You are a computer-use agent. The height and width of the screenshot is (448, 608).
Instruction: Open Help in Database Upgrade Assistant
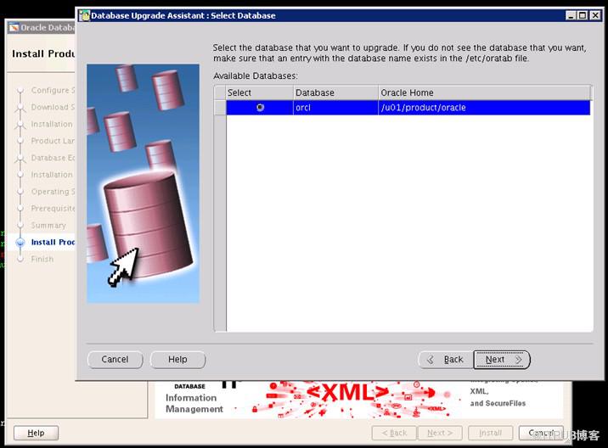[x=177, y=360]
